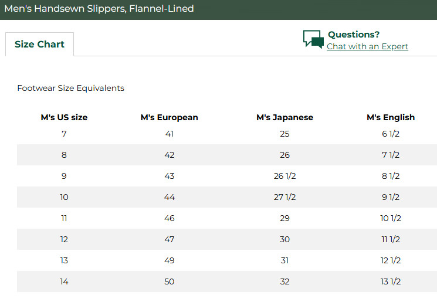
Task: Click the Questions? heading
Action: 353,34
